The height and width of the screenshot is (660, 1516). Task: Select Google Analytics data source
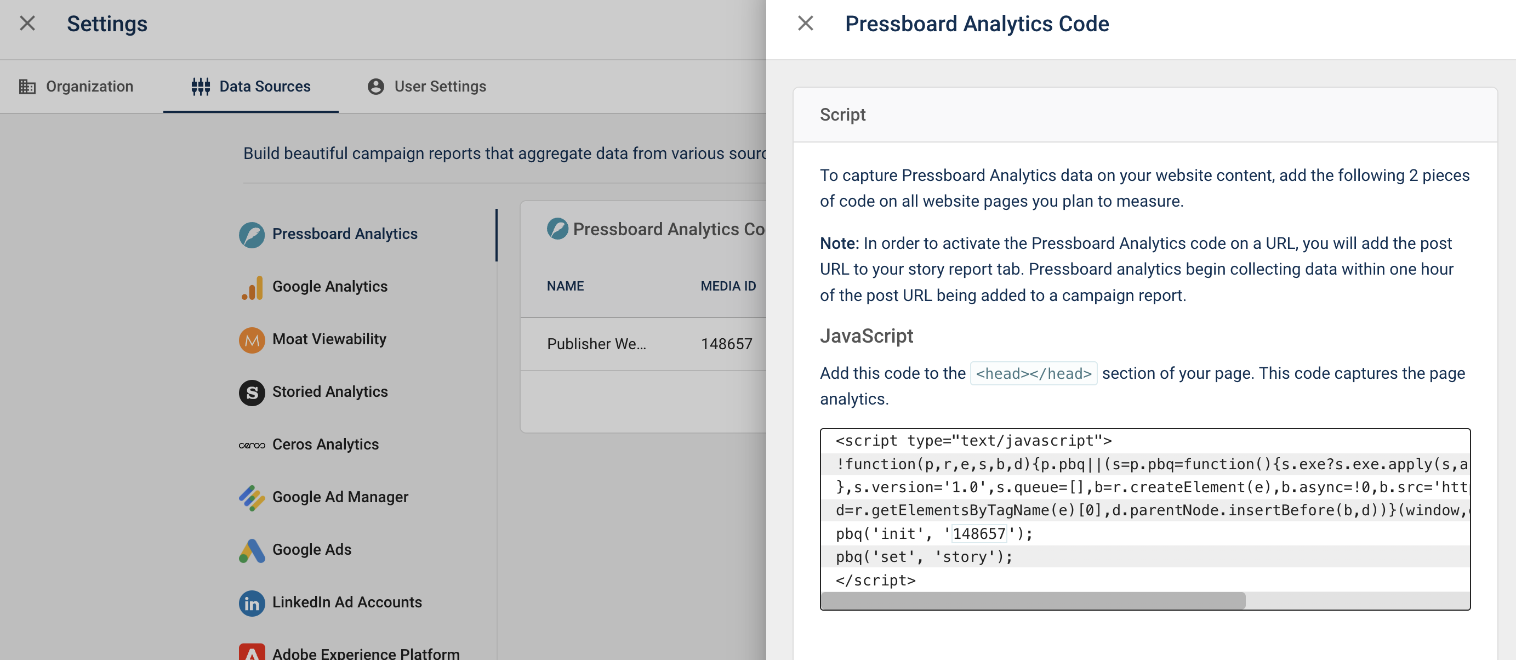(x=329, y=286)
